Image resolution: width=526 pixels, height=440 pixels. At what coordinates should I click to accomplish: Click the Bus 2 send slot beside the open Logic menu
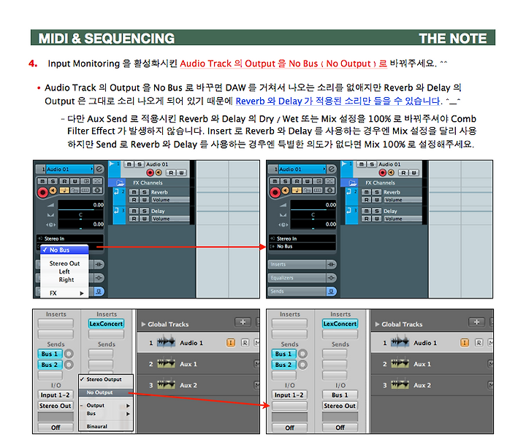[x=50, y=365]
